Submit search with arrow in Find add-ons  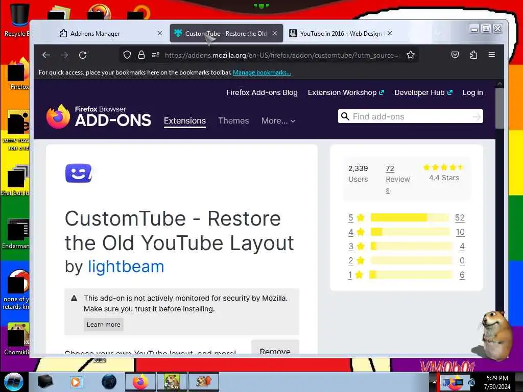point(477,117)
